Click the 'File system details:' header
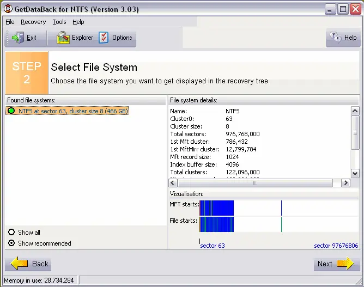Image resolution: width=364 pixels, height=287 pixels. point(193,100)
